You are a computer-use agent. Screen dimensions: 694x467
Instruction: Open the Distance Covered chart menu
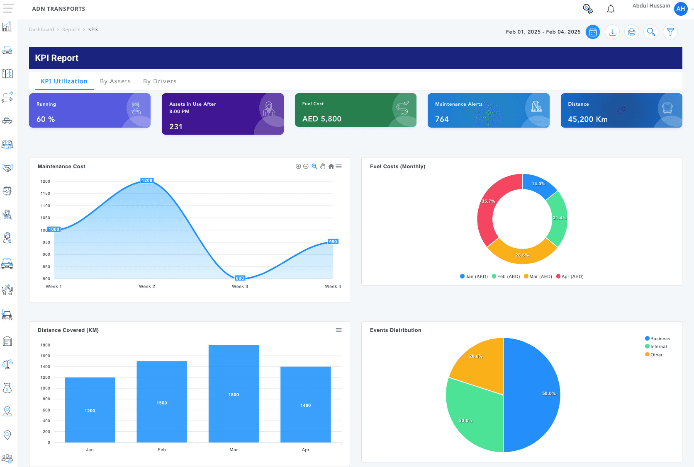[339, 330]
